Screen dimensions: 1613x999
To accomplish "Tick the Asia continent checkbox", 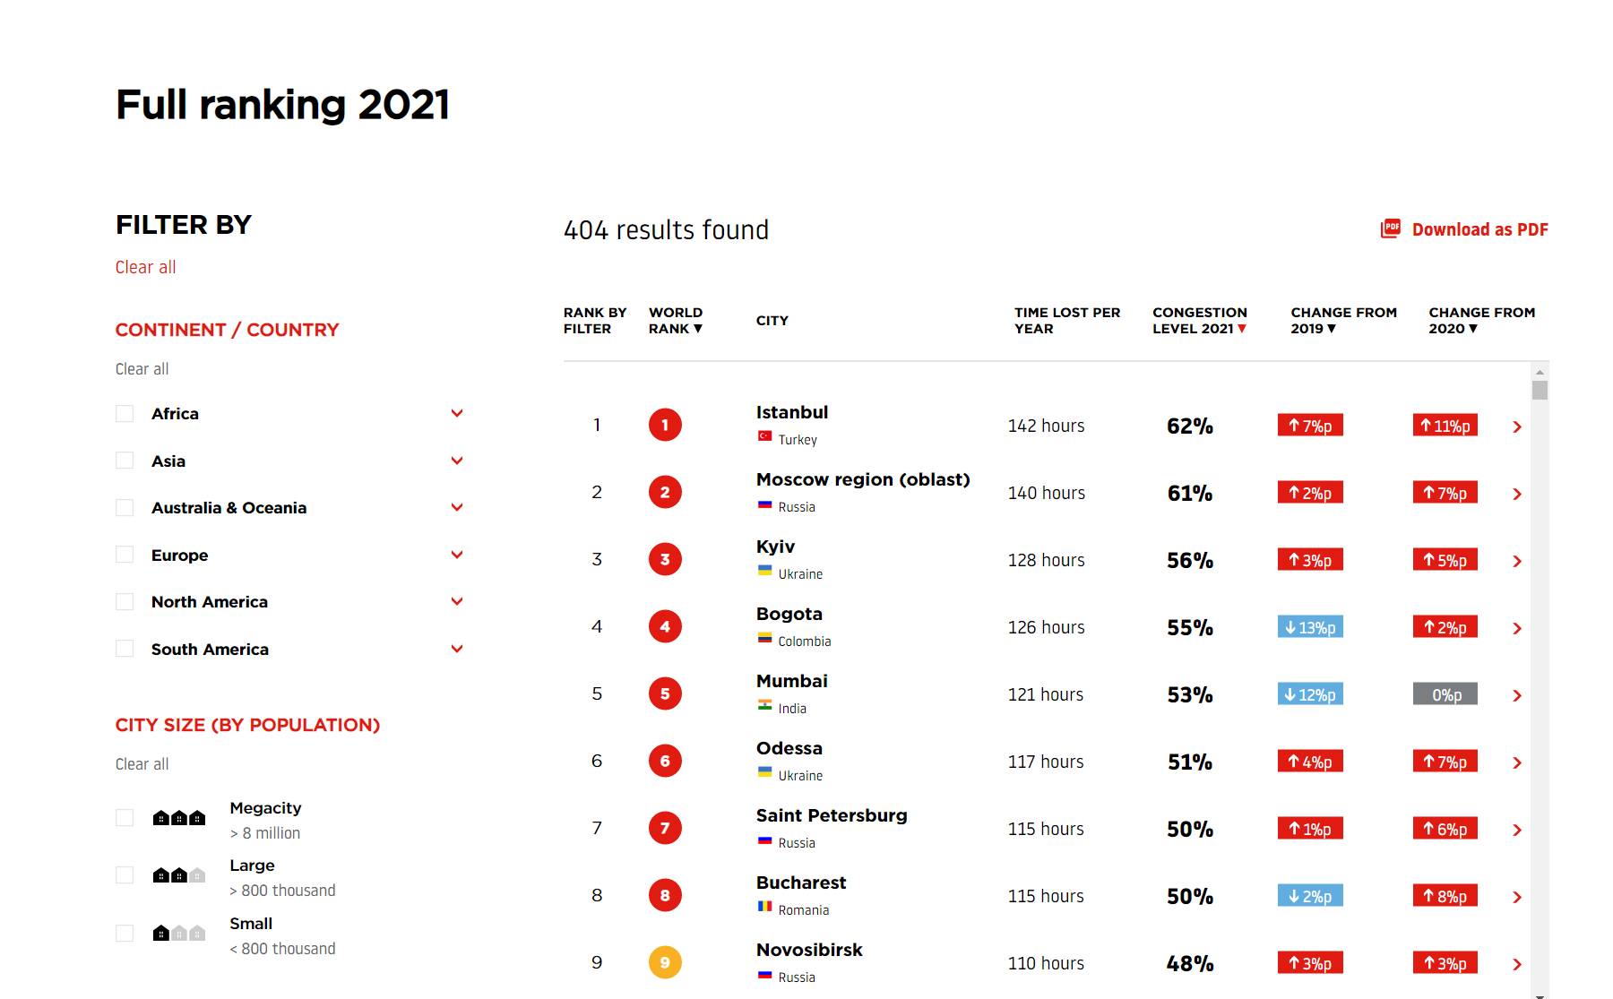I will (x=125, y=461).
